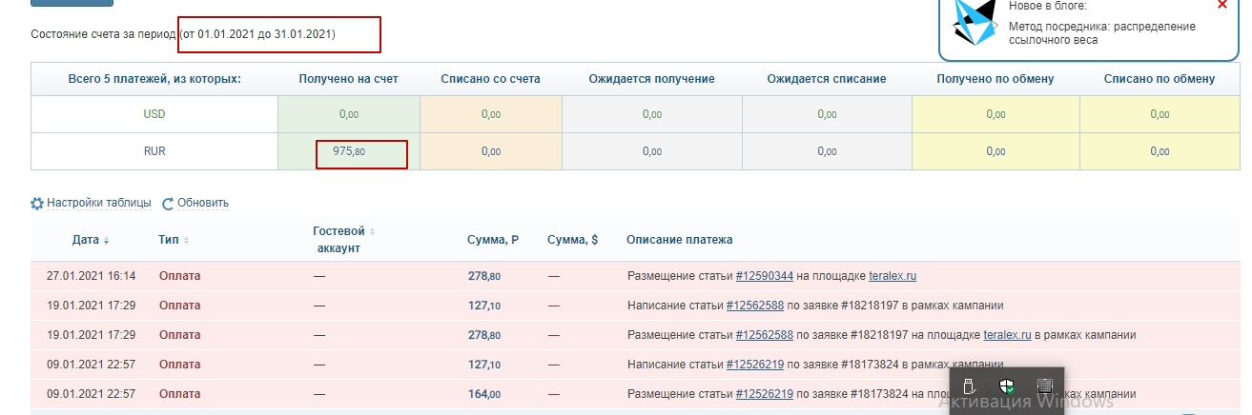Open teralex.ru link in 27.01.2021 row
Screen dimensions: 1252x415
tap(893, 276)
